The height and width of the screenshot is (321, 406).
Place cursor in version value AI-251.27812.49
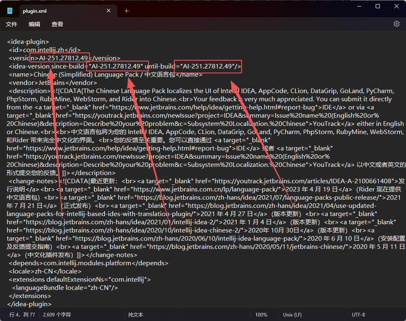tap(64, 58)
